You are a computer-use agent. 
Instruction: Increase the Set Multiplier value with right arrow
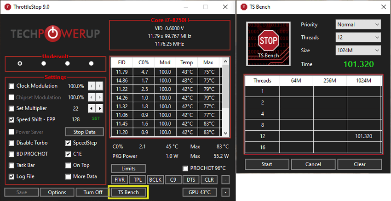click(x=99, y=108)
